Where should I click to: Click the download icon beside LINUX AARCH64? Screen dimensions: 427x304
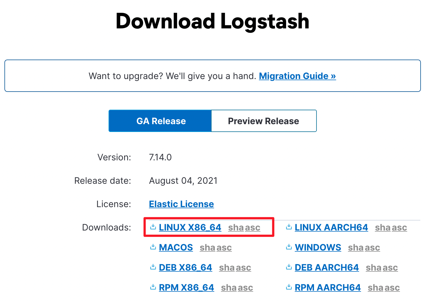[x=289, y=227]
